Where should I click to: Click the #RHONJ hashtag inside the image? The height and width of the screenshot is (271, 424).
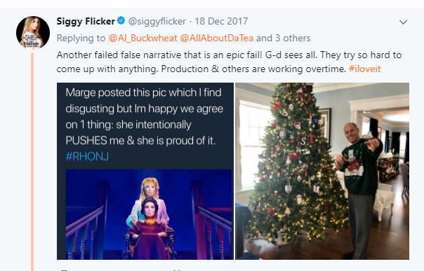coord(87,156)
